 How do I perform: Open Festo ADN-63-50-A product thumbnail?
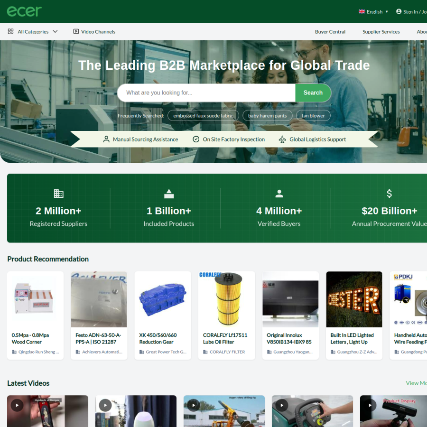[x=99, y=299]
